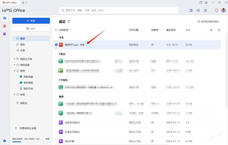Click the plus new tab button
The image size is (228, 145).
pos(23,3)
